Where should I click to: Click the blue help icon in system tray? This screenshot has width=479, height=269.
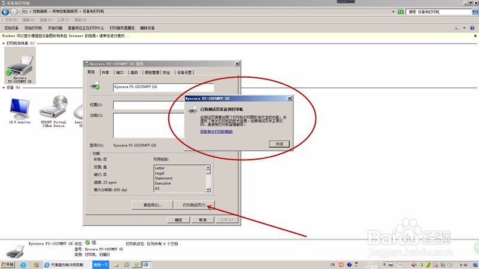click(349, 265)
